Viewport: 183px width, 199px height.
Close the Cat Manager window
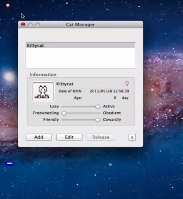(23, 24)
